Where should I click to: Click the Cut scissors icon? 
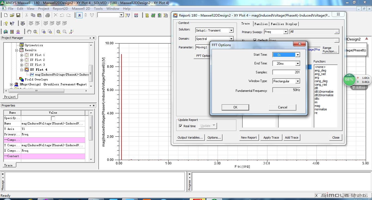26,15
